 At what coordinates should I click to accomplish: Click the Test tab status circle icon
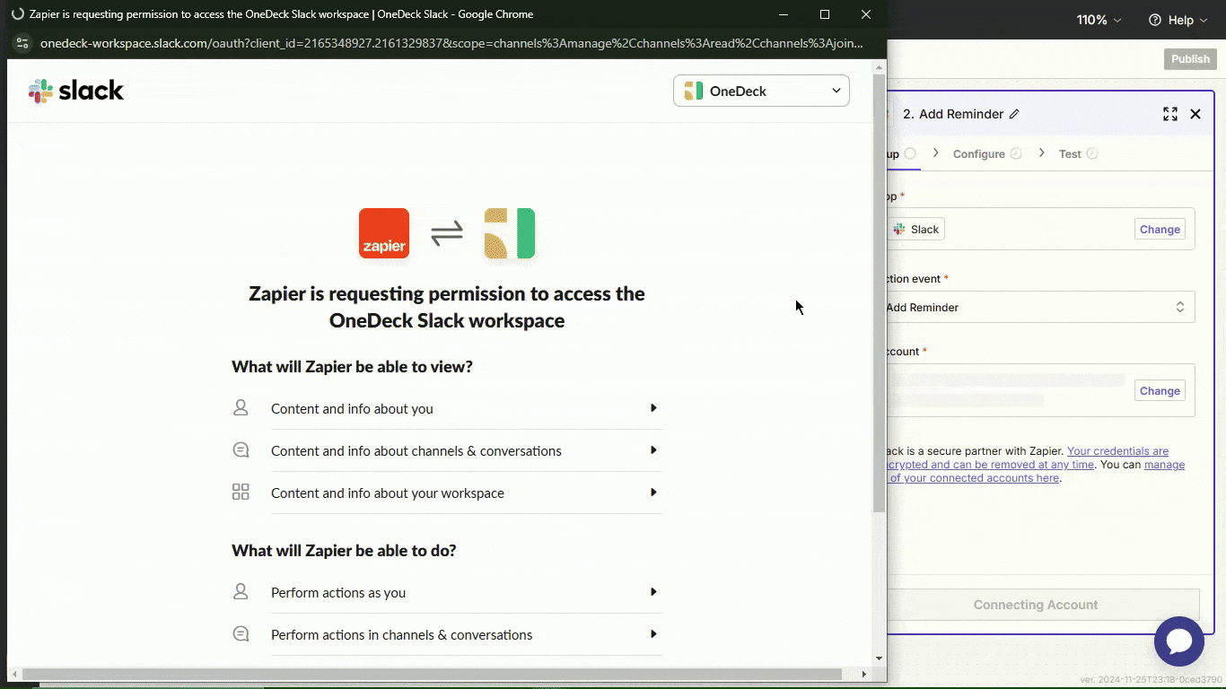click(1092, 153)
